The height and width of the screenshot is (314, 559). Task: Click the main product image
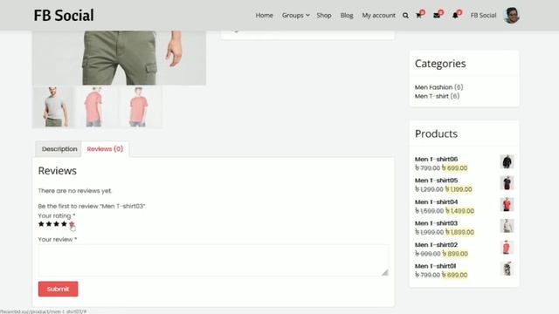[119, 58]
